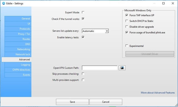Enable Switch DHCP to Static
Screen dimensions: 178x107
pyautogui.click(x=127, y=21)
